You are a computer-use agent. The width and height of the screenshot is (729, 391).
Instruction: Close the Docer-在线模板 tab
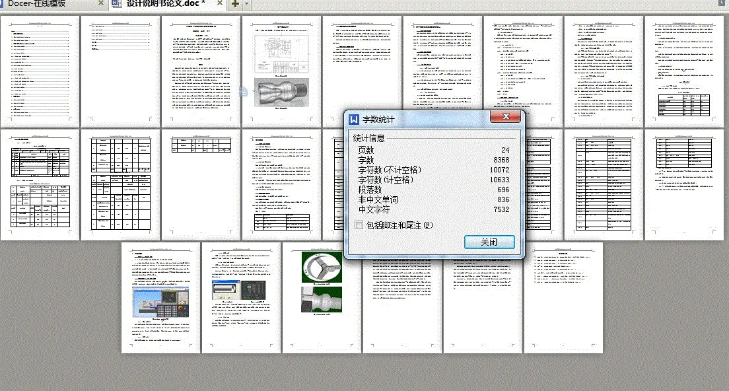(101, 3)
